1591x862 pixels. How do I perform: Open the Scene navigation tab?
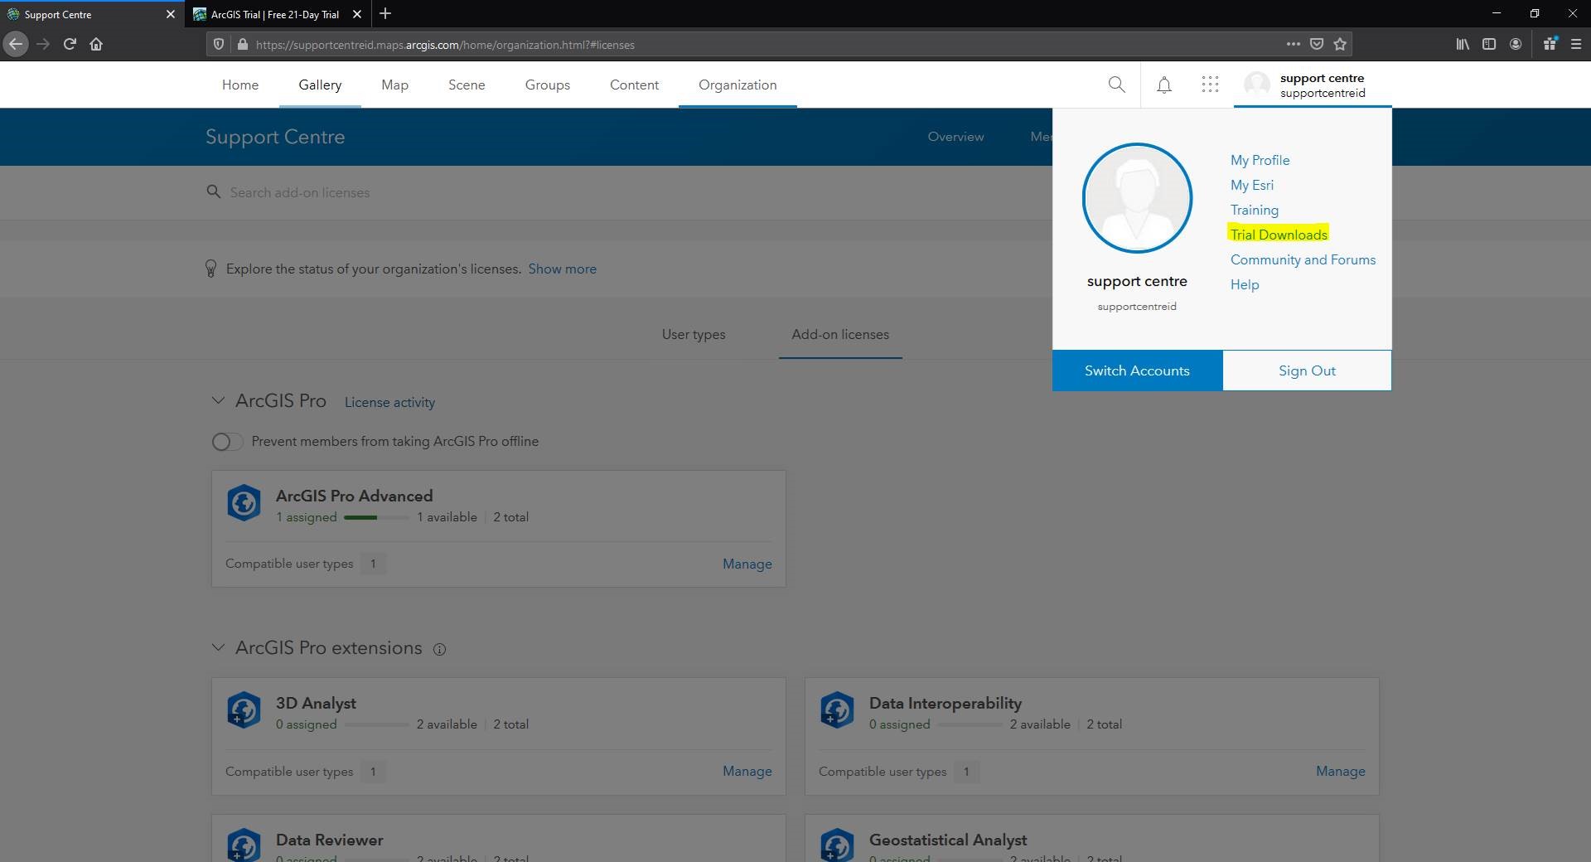[467, 85]
